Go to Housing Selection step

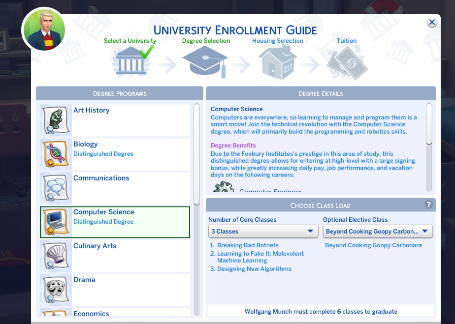point(278,41)
